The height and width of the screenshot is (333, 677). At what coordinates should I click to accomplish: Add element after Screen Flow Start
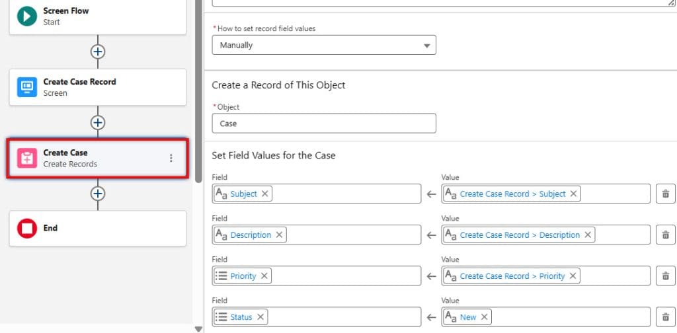pyautogui.click(x=98, y=52)
